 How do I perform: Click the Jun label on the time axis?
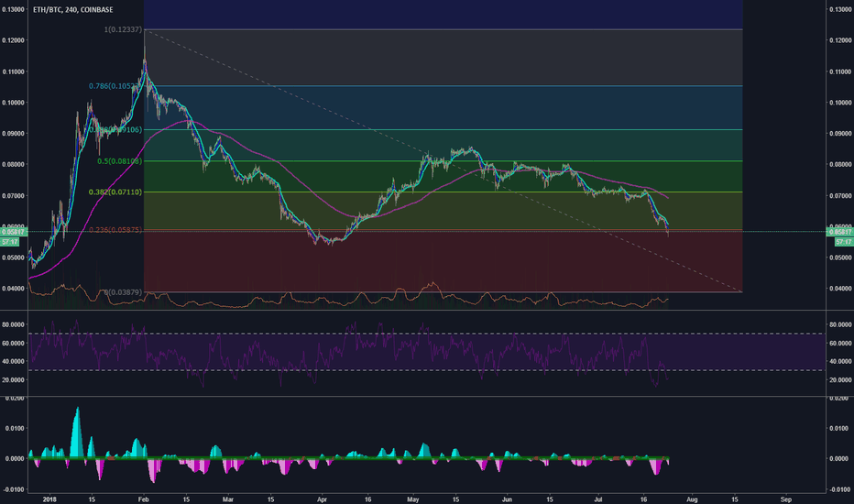pos(507,499)
